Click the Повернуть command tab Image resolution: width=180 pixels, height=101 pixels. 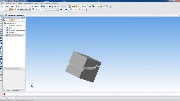click(11, 98)
